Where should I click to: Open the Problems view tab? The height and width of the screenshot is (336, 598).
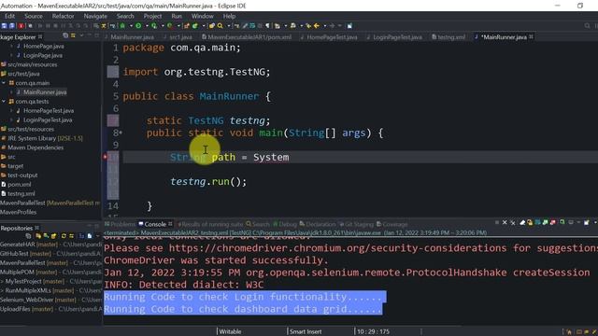coord(121,224)
